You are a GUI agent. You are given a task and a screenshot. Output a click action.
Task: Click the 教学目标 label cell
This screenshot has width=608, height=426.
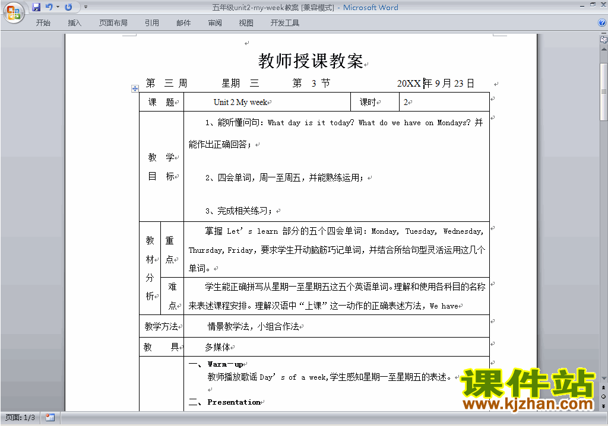point(161,167)
